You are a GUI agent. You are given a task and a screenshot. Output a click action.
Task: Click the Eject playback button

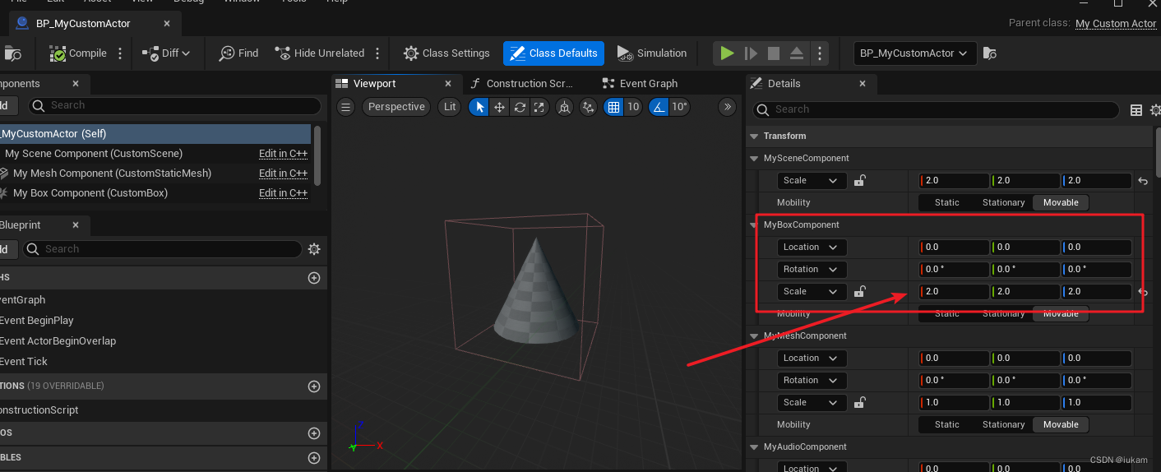tap(797, 53)
